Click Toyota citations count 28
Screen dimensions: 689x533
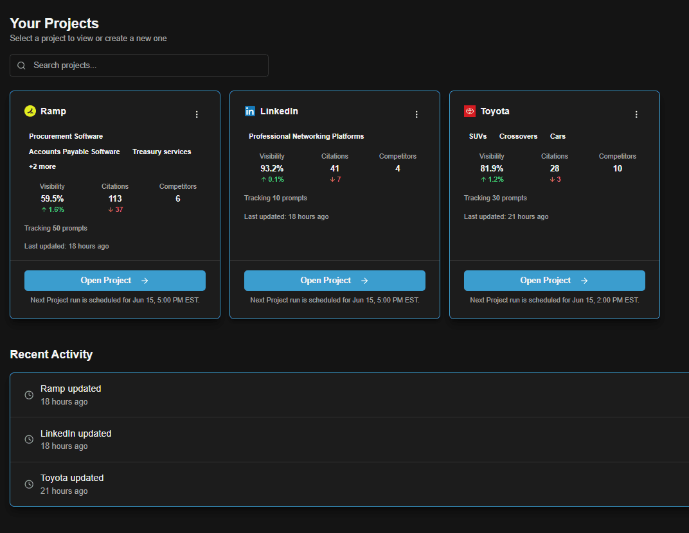555,169
